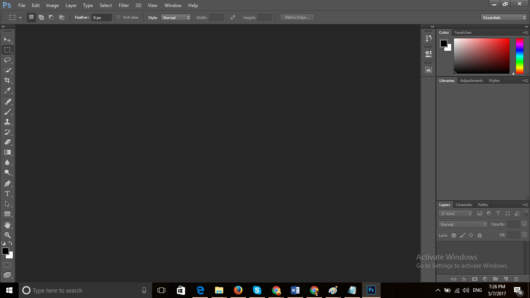Select the Rectangle shape tool
Viewport: 530px width, 298px height.
click(7, 214)
